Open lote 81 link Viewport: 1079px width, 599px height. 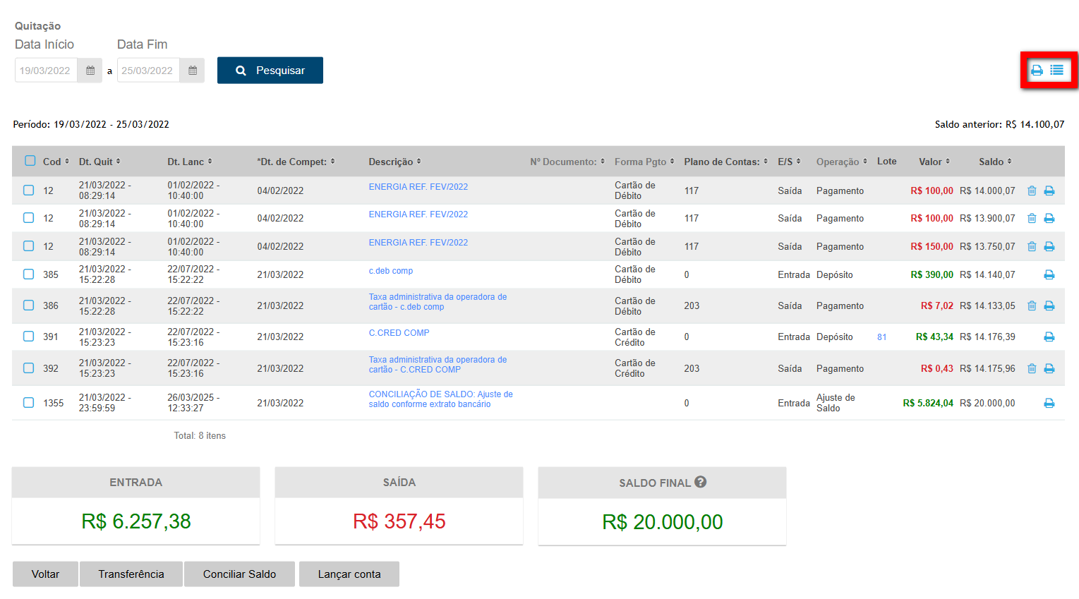881,337
